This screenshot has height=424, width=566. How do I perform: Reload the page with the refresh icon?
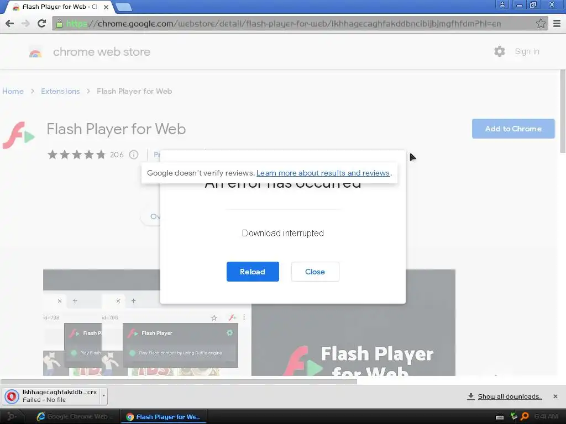coord(41,23)
